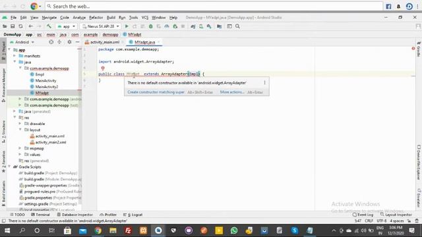This screenshot has height=237, width=422.
Task: Close the MYadpt.java tab
Action: click(158, 42)
